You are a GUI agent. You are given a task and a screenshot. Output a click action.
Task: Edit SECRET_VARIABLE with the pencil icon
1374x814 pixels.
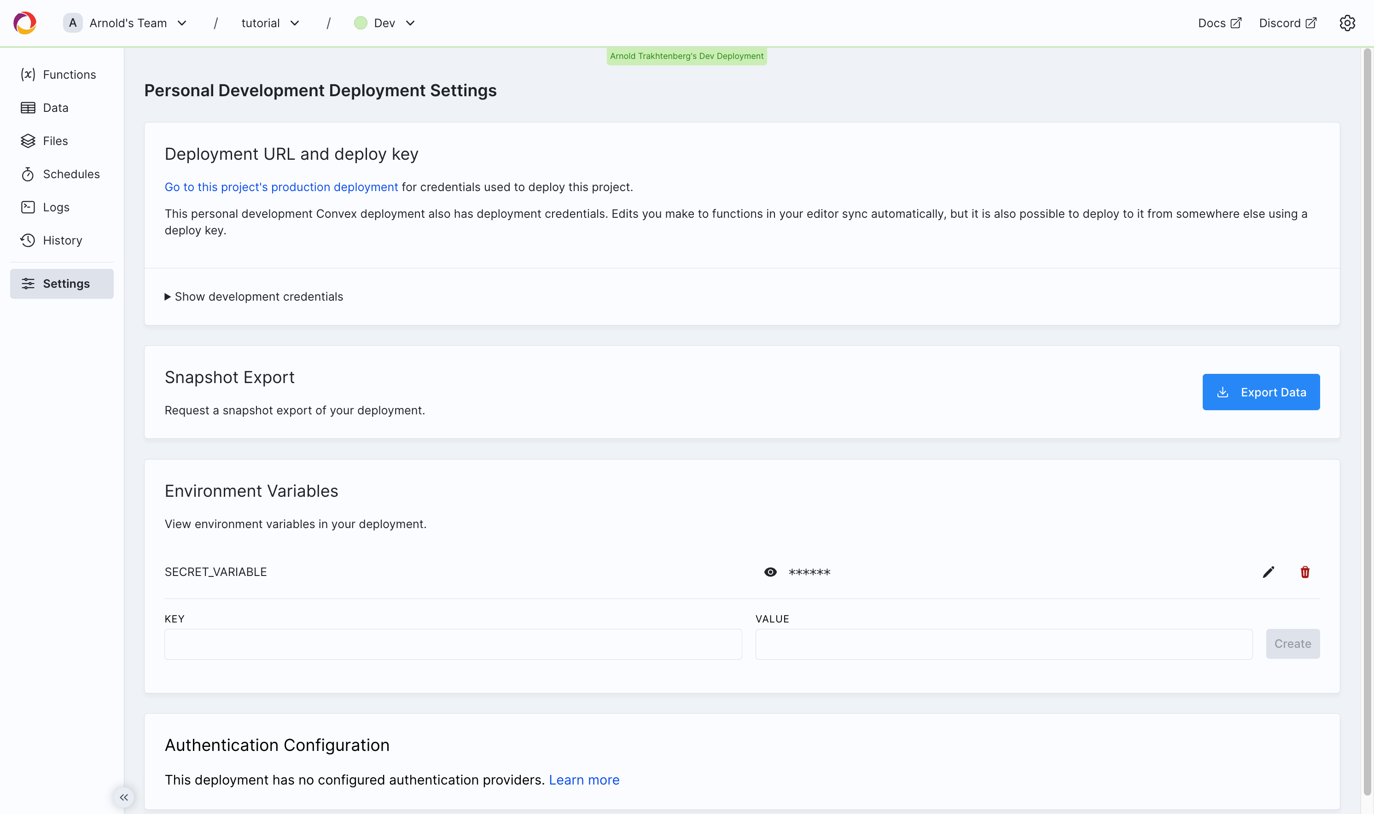point(1268,572)
